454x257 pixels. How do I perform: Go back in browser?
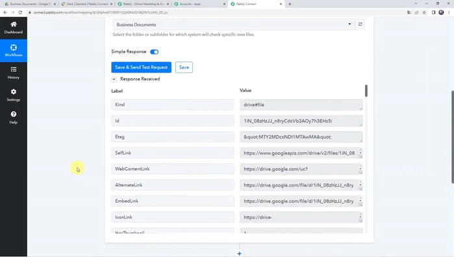pos(5,12)
